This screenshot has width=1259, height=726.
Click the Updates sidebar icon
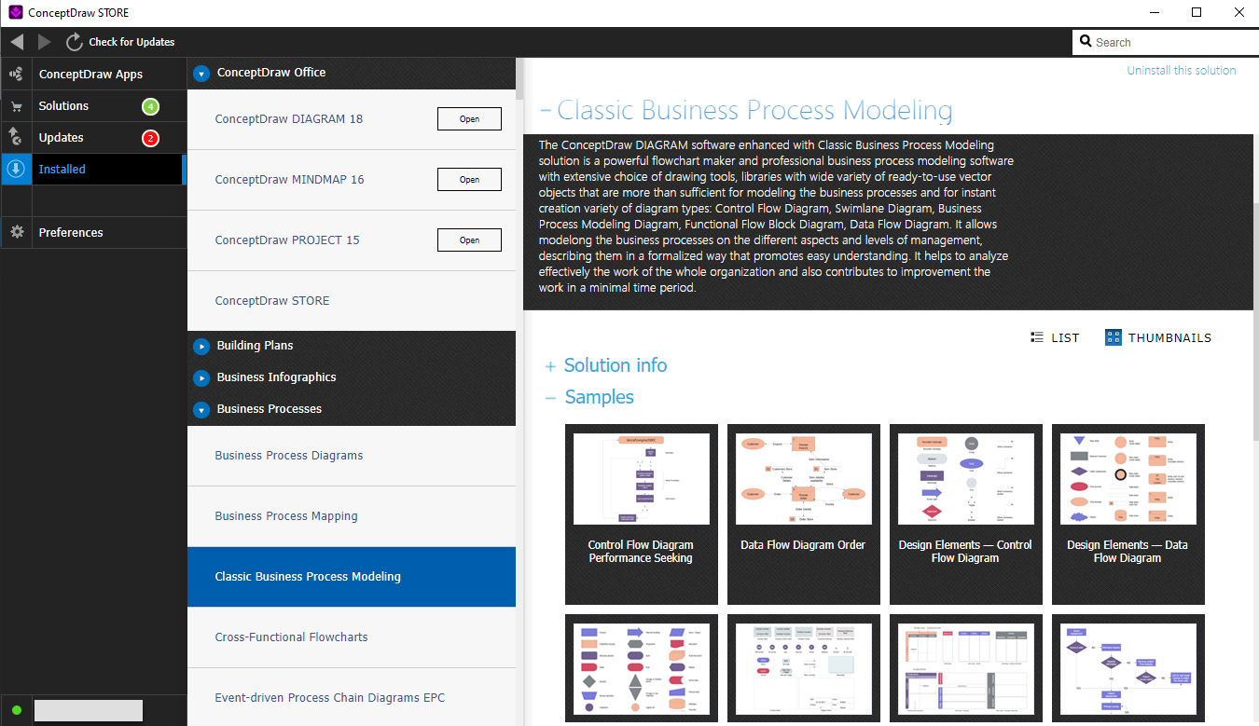pyautogui.click(x=16, y=138)
